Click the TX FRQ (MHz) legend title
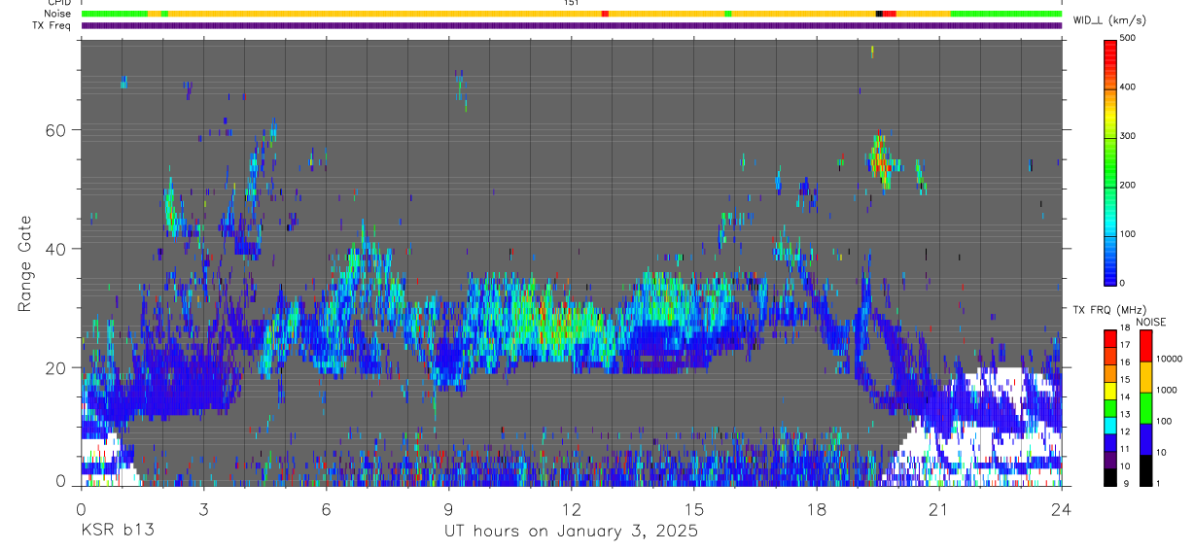The height and width of the screenshot is (551, 1194). tap(1106, 310)
